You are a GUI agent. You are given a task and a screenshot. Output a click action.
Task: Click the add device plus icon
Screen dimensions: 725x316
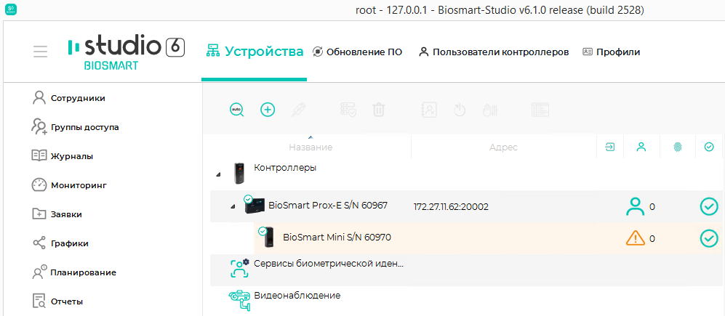(x=268, y=110)
